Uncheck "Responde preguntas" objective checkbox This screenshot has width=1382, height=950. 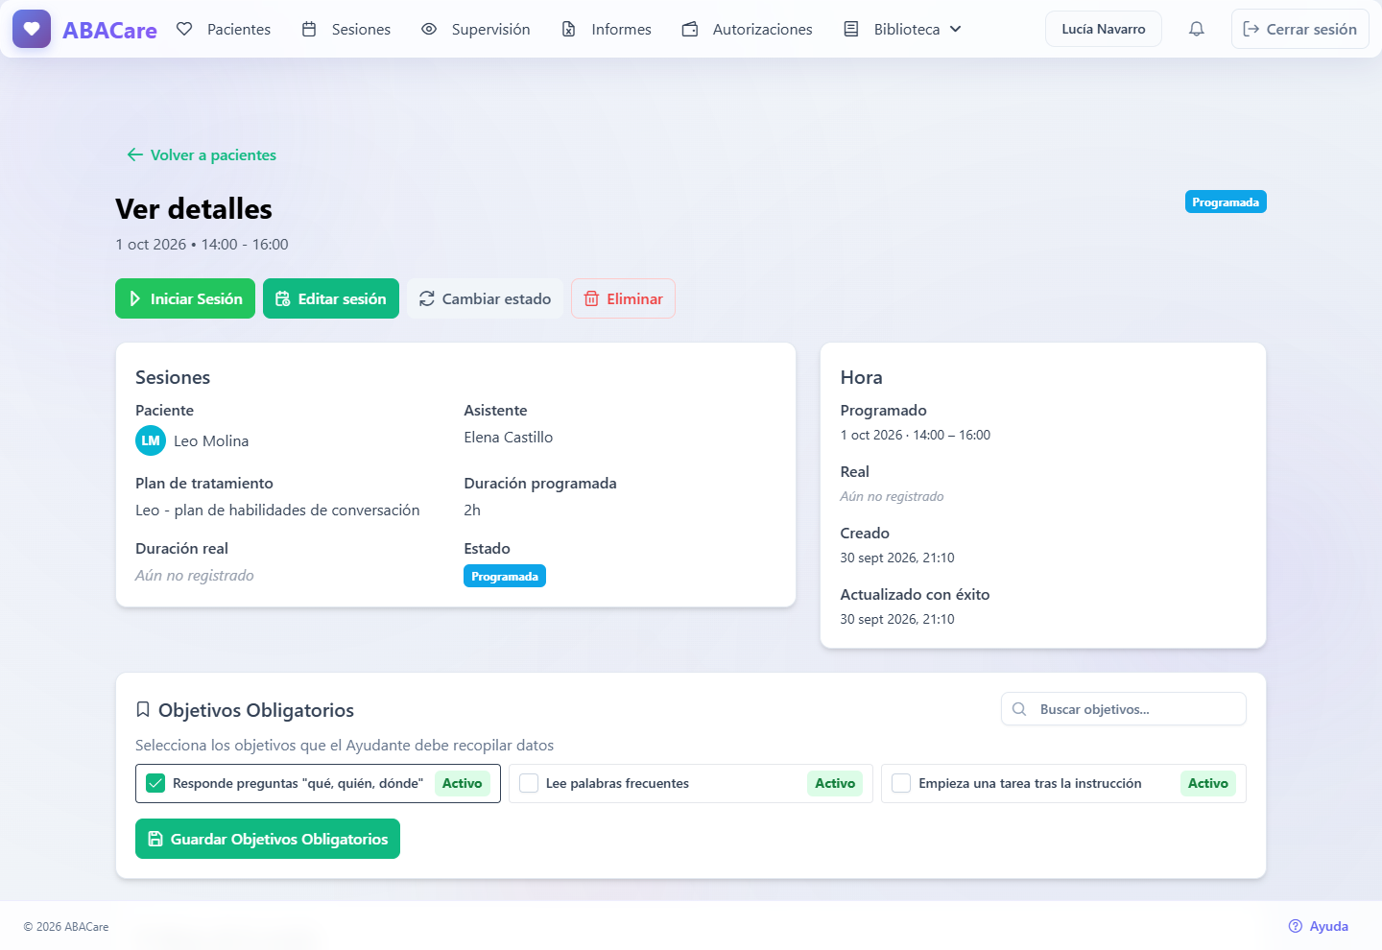(155, 783)
